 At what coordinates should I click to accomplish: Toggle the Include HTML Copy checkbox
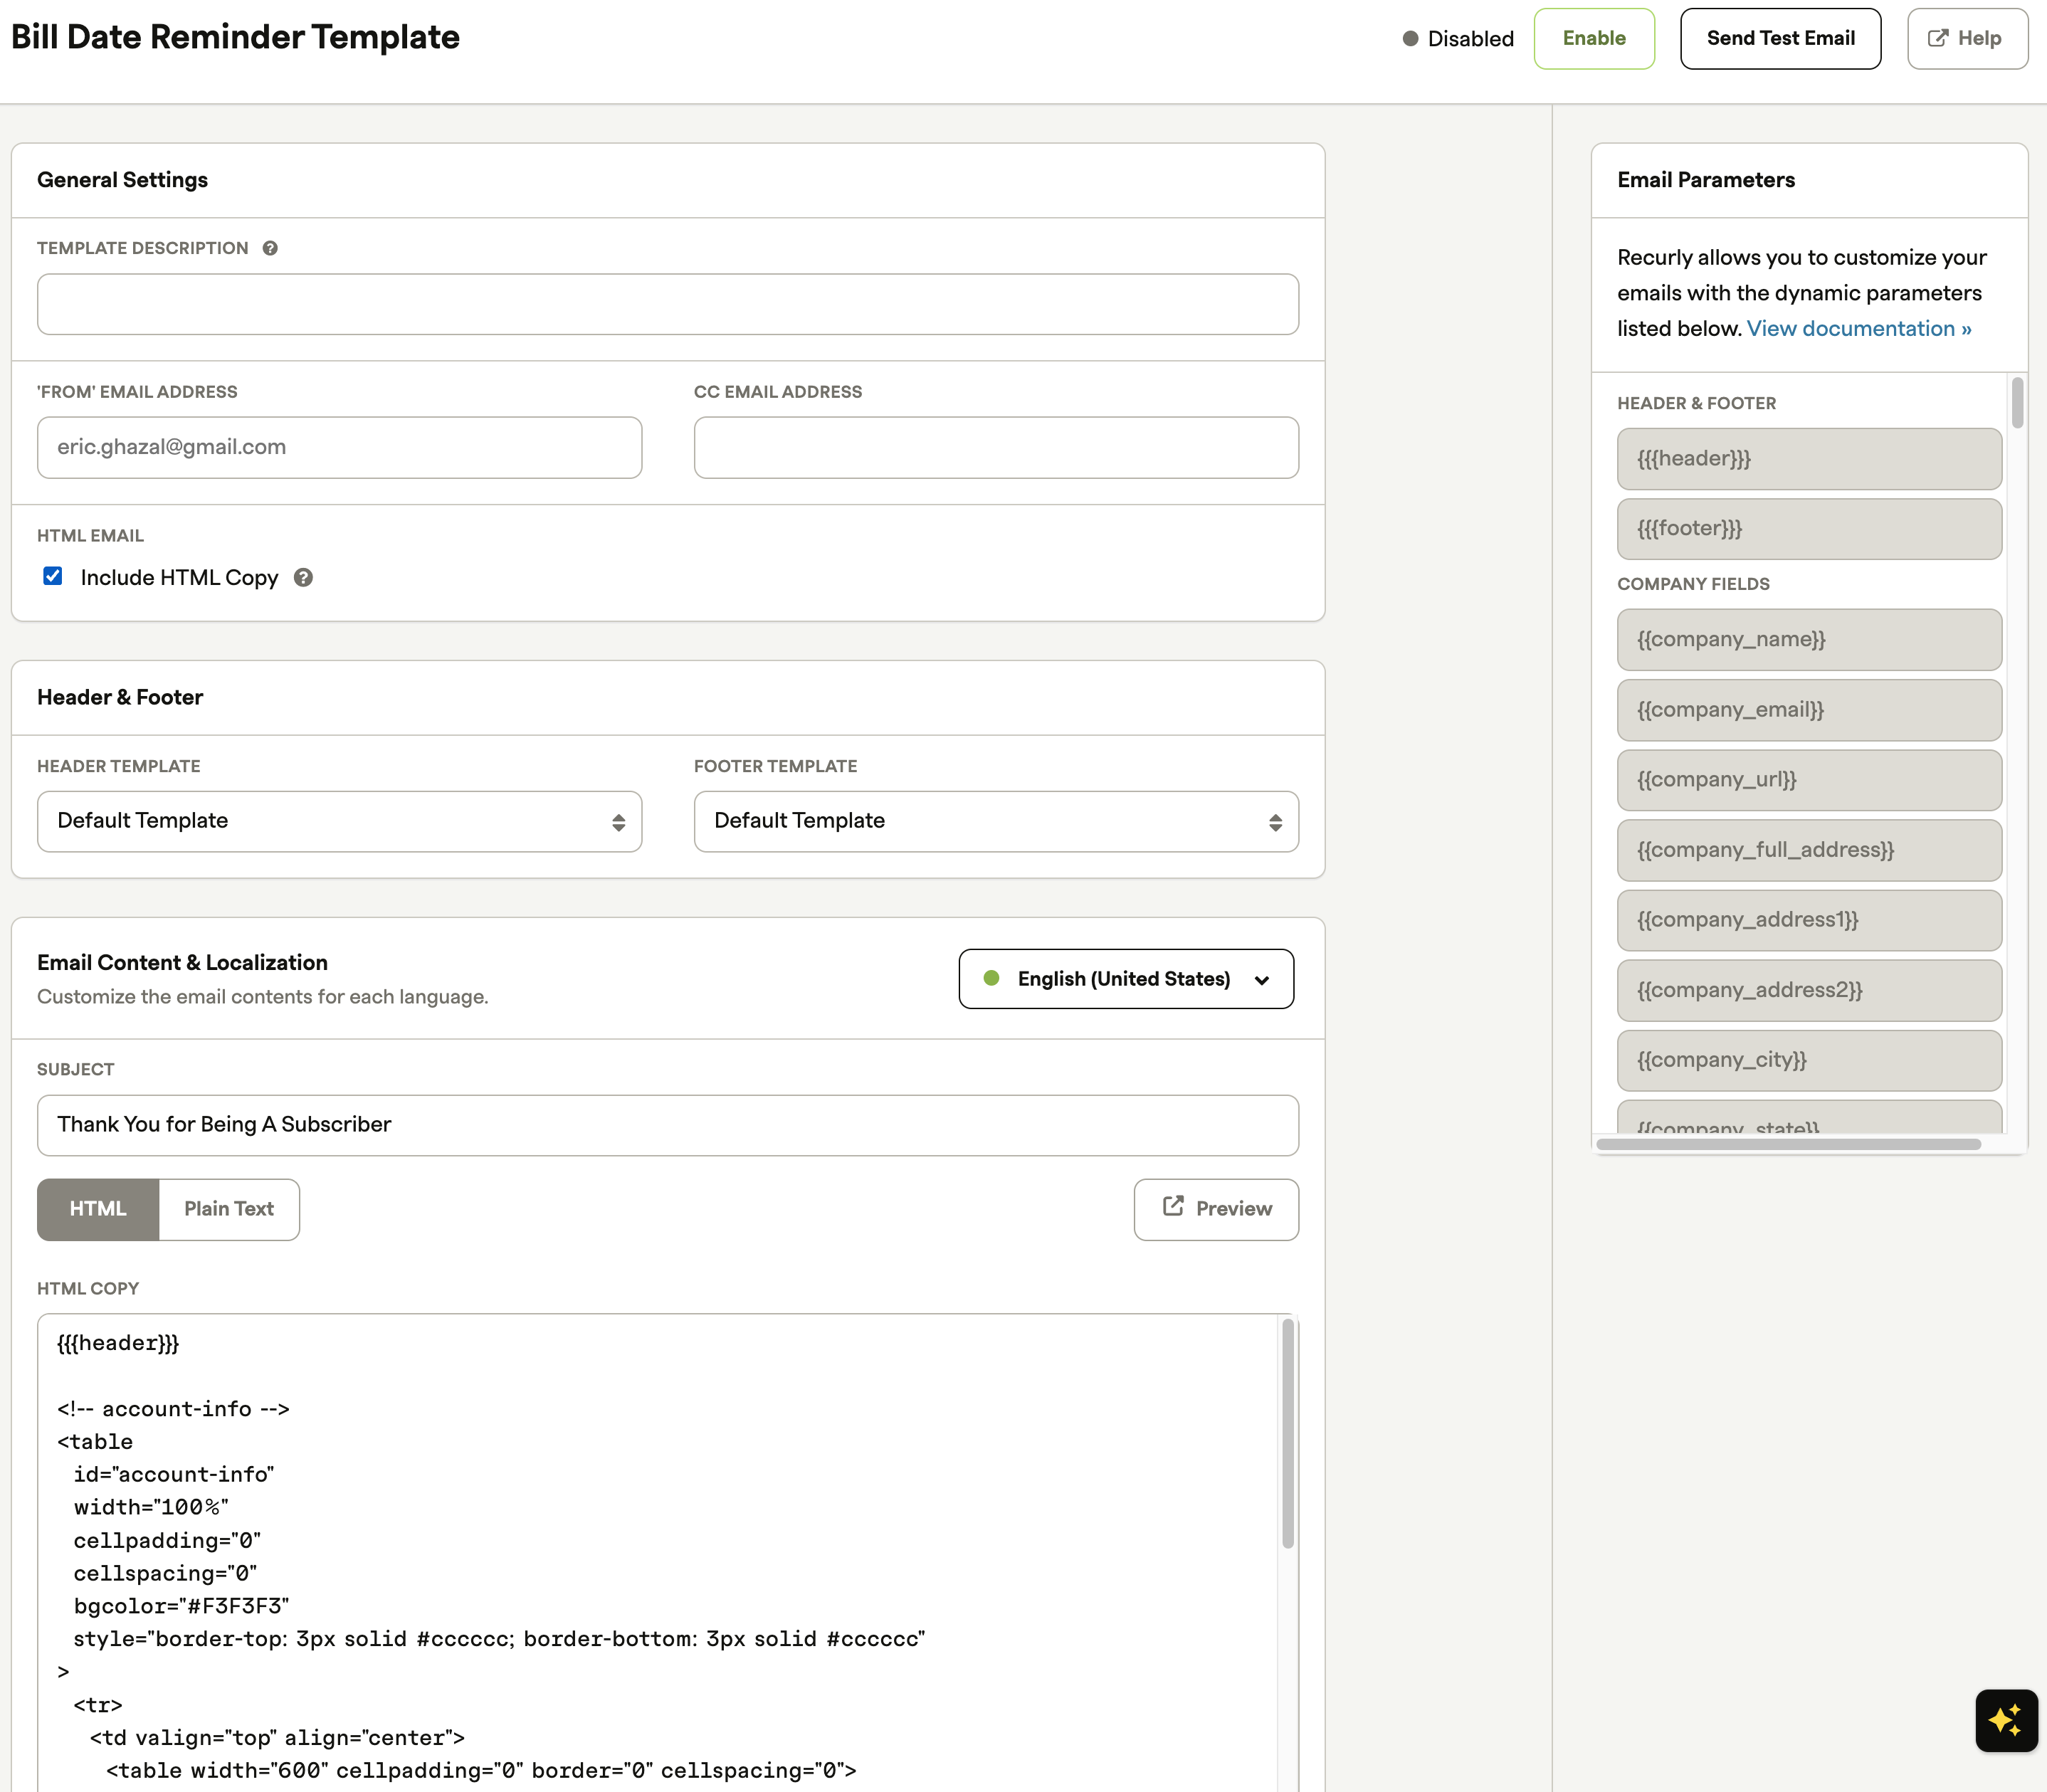pos(53,576)
